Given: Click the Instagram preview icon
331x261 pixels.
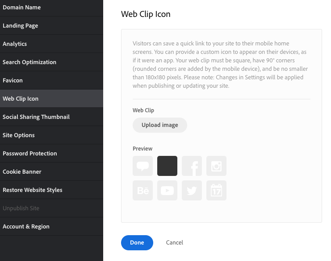Looking at the screenshot, I should (216, 166).
